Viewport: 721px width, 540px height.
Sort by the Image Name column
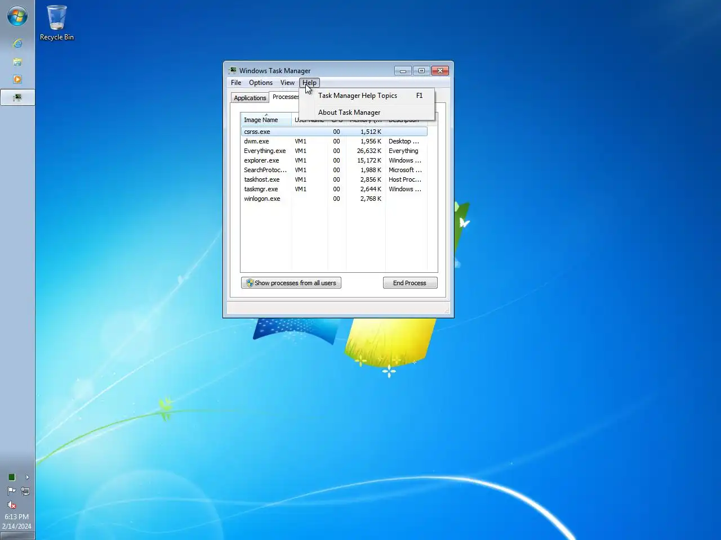point(266,120)
